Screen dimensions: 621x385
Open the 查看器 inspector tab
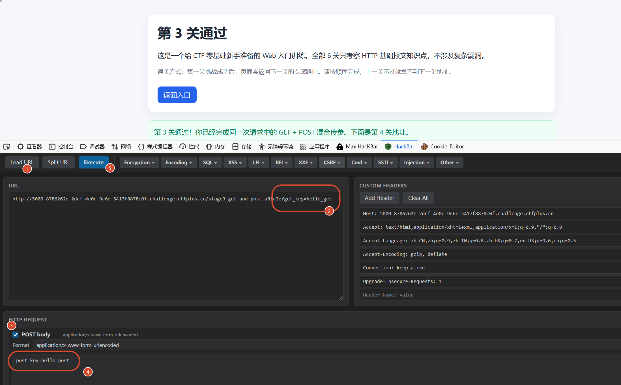coord(30,147)
